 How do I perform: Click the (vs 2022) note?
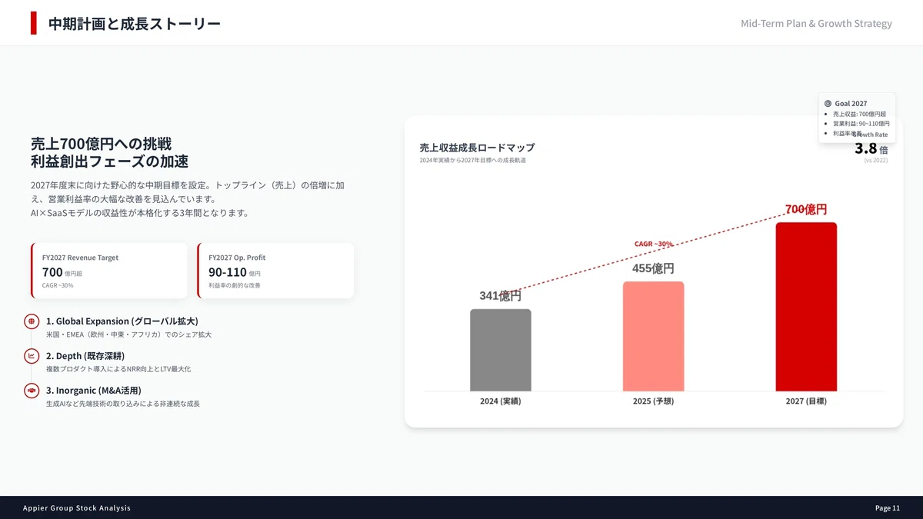coord(876,161)
